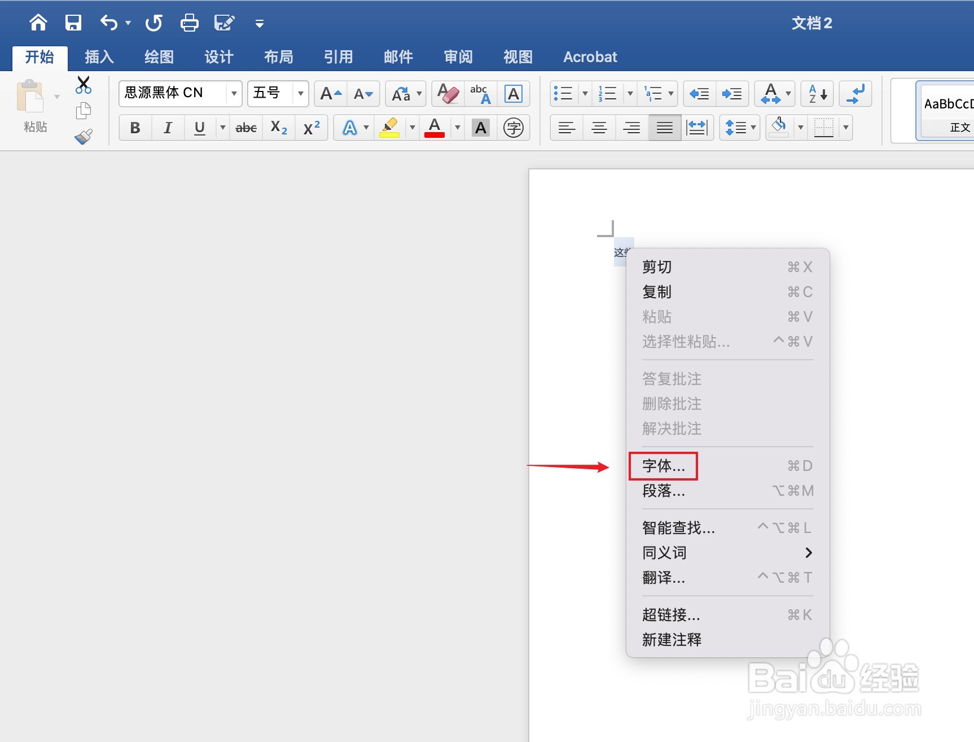Open the quick access toolbar customize arrow
Screen dimensions: 974x742
pos(260,23)
